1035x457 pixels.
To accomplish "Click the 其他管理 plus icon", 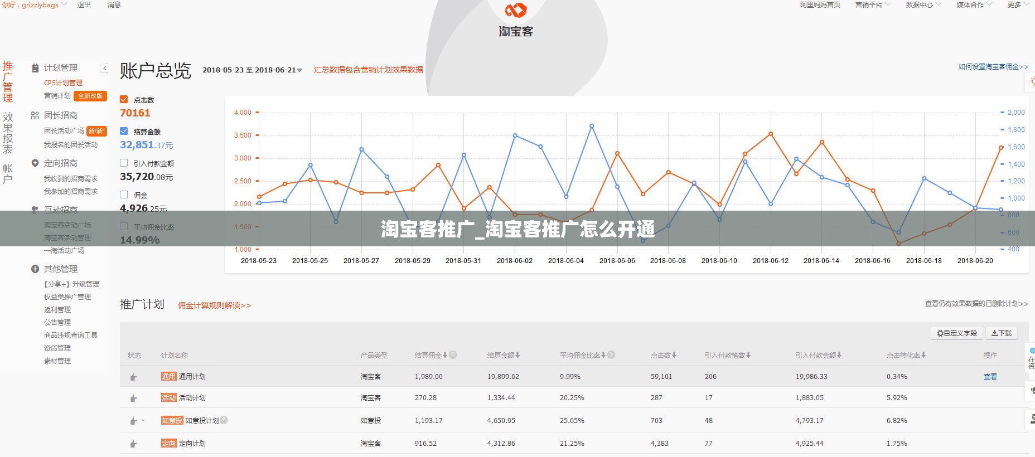I will (35, 269).
